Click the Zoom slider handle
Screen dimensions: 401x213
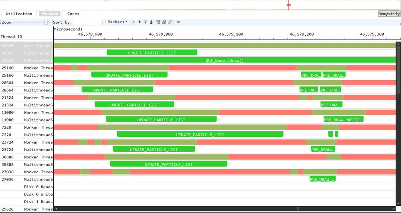coord(46,22)
